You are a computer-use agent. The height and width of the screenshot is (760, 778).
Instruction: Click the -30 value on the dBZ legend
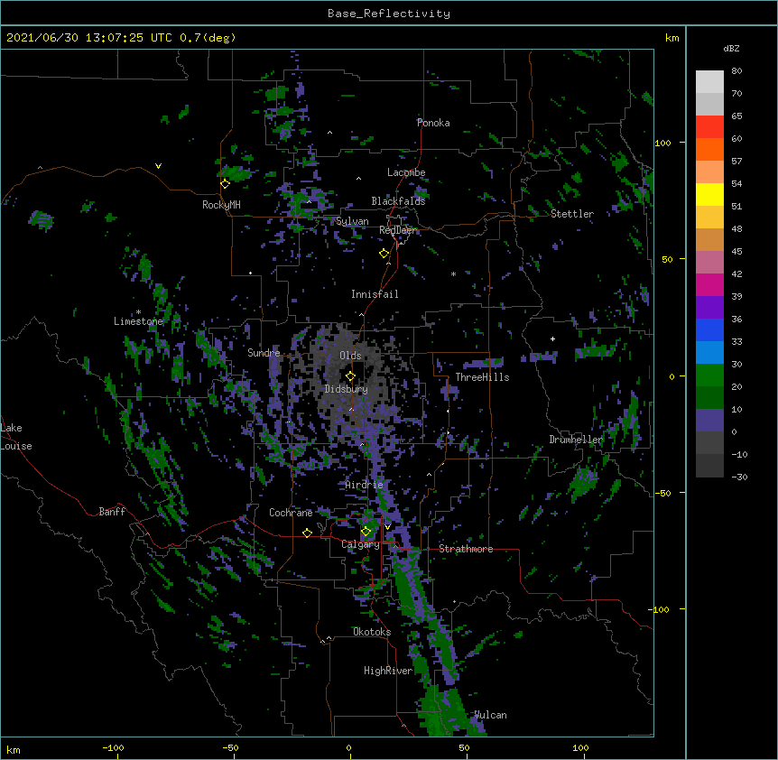[739, 477]
